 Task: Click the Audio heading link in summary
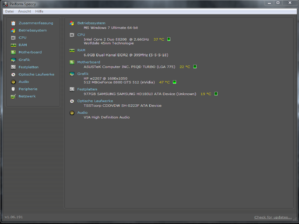pyautogui.click(x=82, y=113)
